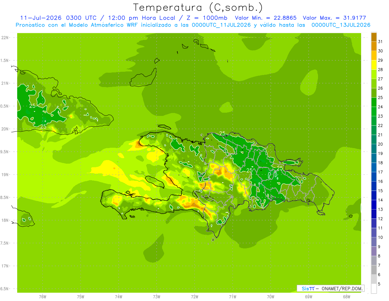Click the 21N latitude axis label
This screenshot has width=389, height=301.
point(5,83)
